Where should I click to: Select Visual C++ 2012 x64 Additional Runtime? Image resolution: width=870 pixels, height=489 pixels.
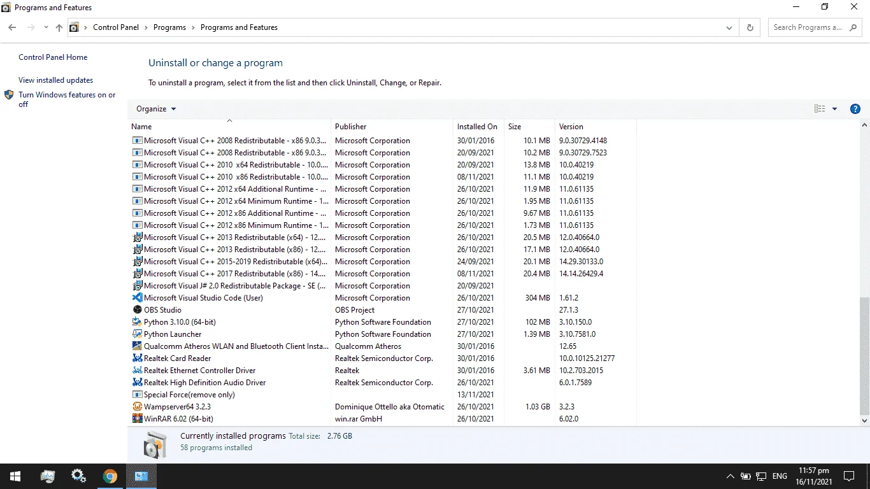[382, 189]
